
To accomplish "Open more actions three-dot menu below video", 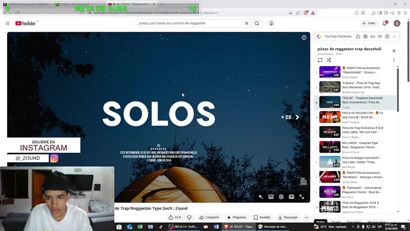I will (x=307, y=217).
